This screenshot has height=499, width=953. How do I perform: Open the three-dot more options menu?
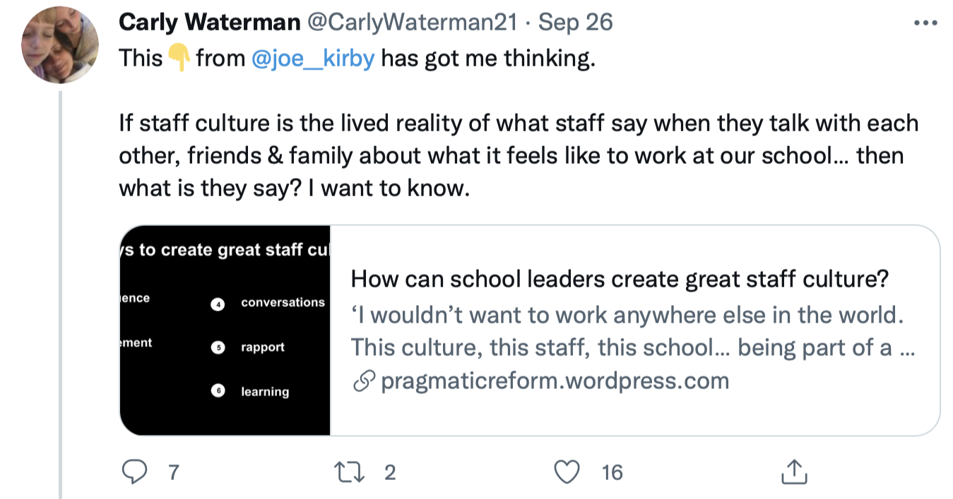coord(925,23)
